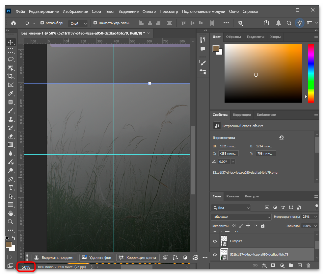Open the Слой auto-select dropdown
The image size is (324, 274).
[x=78, y=23]
